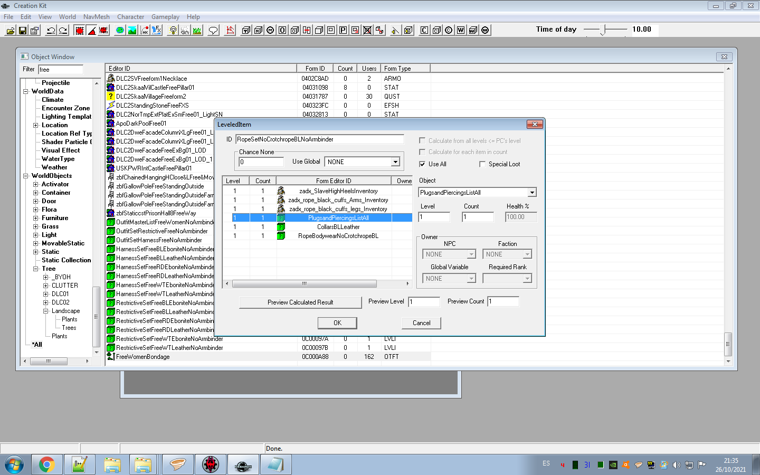This screenshot has width=760, height=475.
Task: Toggle the light bulb toolbar icon
Action: coord(173,30)
